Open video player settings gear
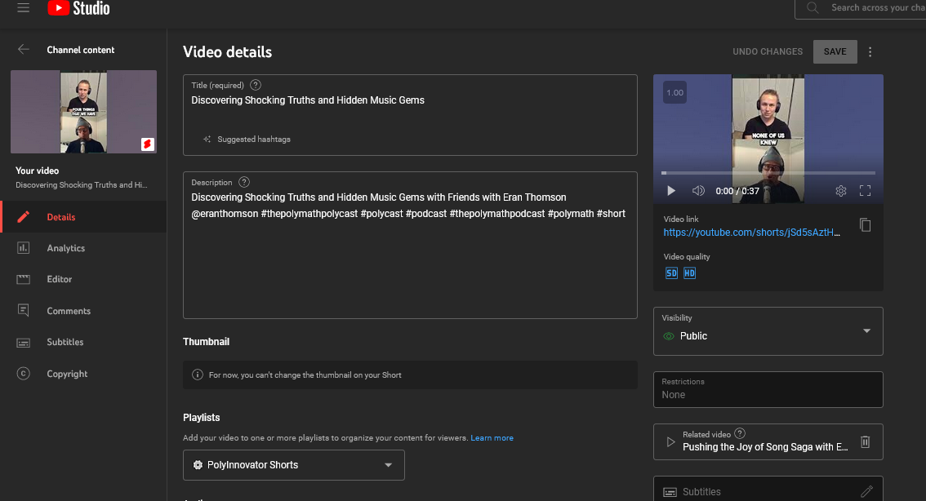The width and height of the screenshot is (926, 501). (x=841, y=191)
